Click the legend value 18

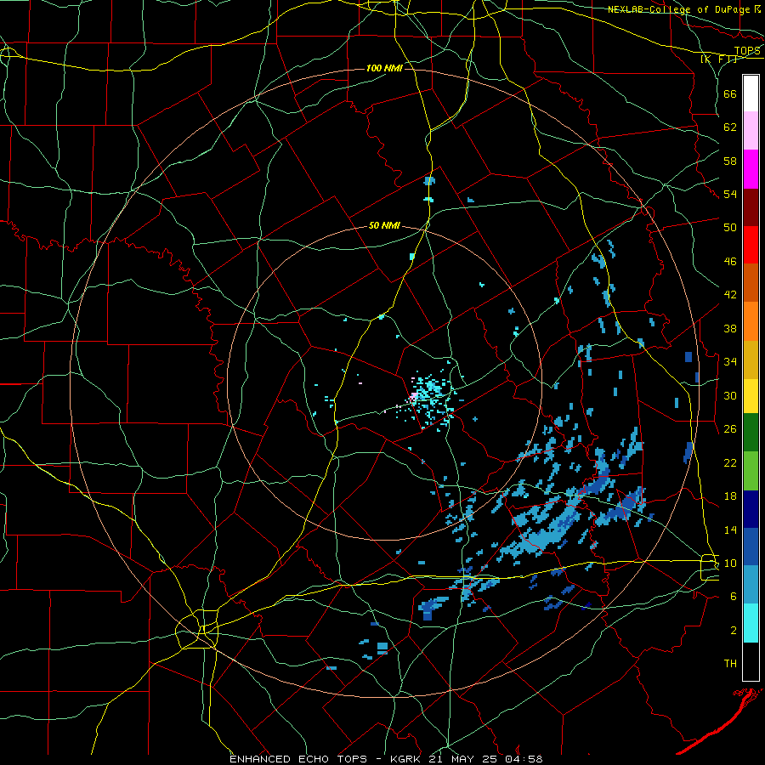click(730, 496)
